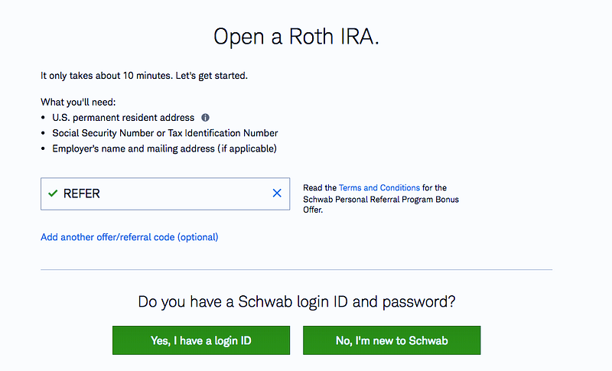Click Employer's name and mailing address item
The height and width of the screenshot is (371, 612).
pos(164,148)
